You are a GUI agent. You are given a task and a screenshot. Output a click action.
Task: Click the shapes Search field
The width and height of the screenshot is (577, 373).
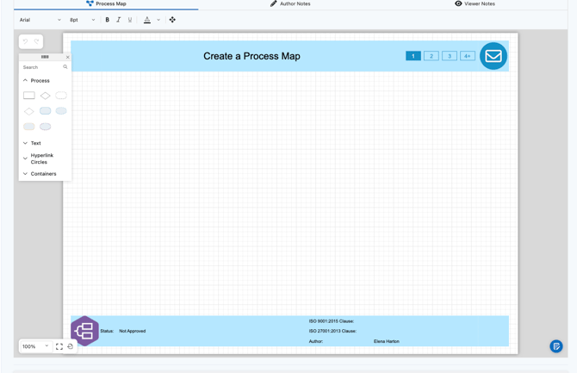click(41, 67)
